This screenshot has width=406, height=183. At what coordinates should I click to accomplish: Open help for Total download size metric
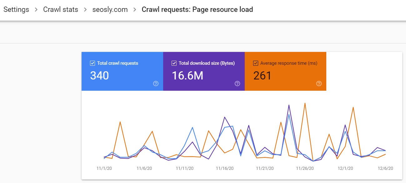[x=237, y=84]
